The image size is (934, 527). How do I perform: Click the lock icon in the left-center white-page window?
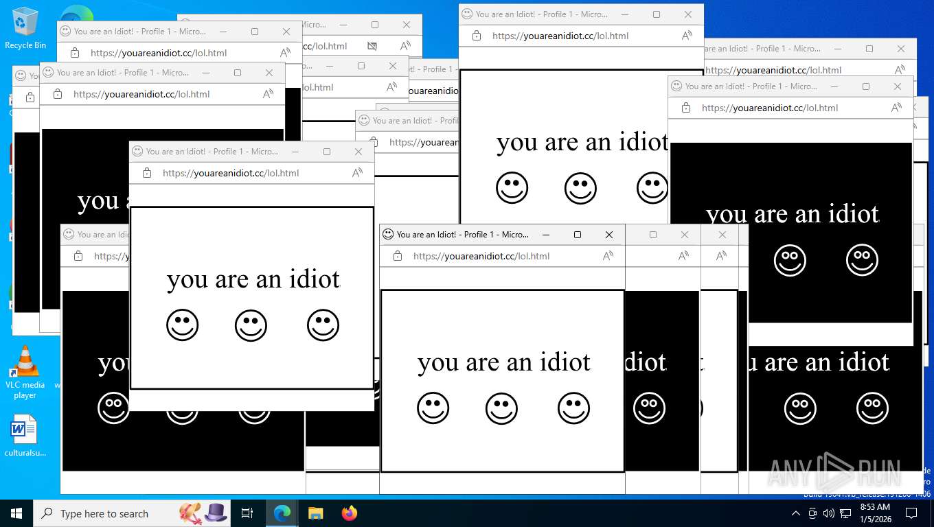tap(146, 173)
